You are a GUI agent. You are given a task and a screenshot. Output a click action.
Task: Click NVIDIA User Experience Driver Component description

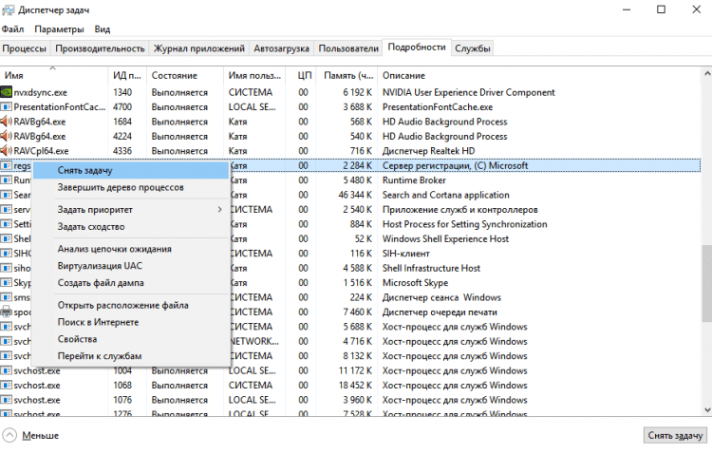469,92
